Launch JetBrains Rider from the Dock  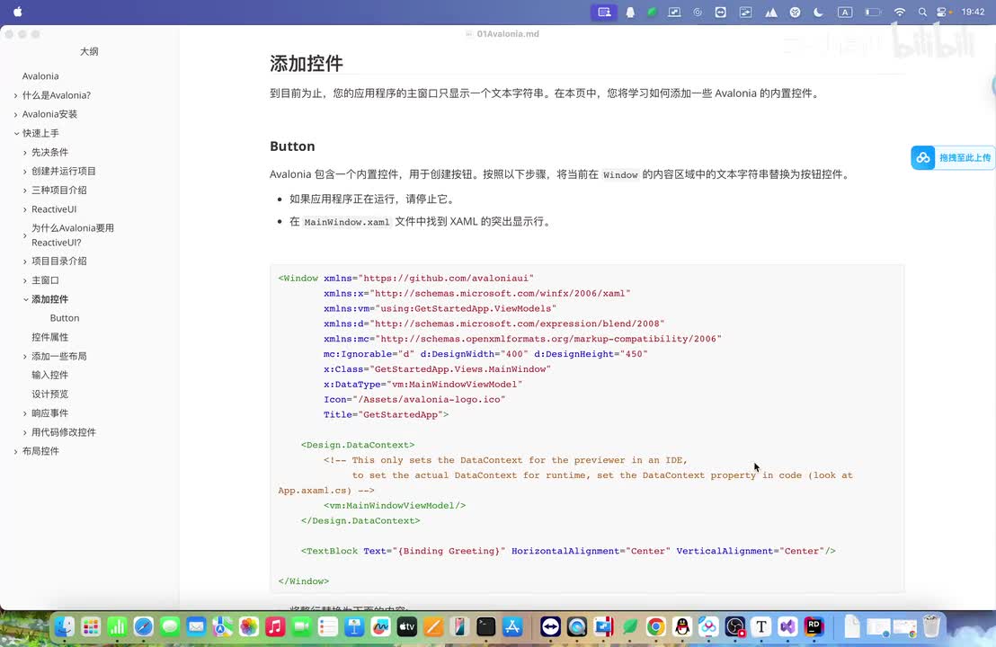814,627
